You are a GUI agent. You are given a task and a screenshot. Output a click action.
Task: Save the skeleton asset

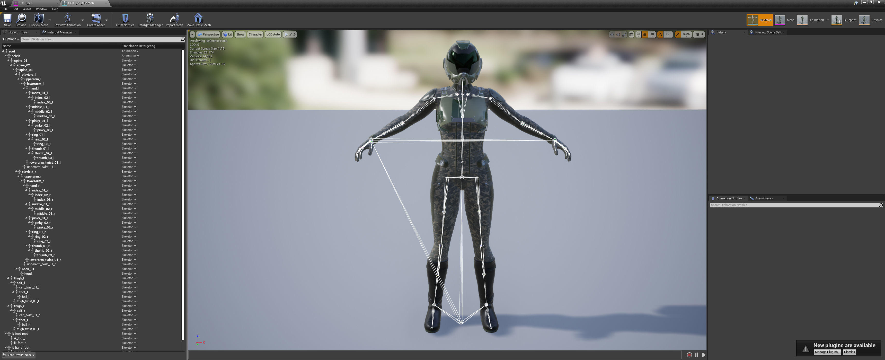pyautogui.click(x=7, y=20)
